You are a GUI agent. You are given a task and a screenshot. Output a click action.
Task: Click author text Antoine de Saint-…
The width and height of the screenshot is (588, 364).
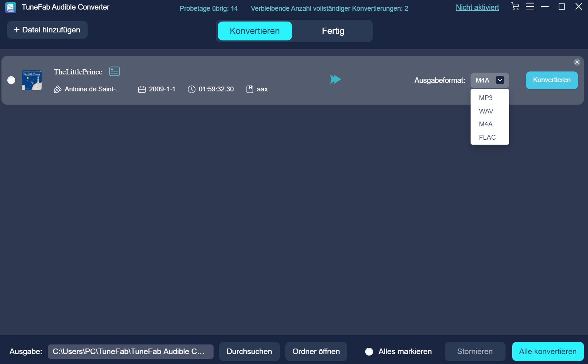tap(93, 89)
